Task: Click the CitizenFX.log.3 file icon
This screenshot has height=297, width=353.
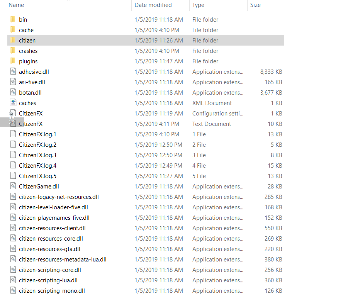Action: 13,155
